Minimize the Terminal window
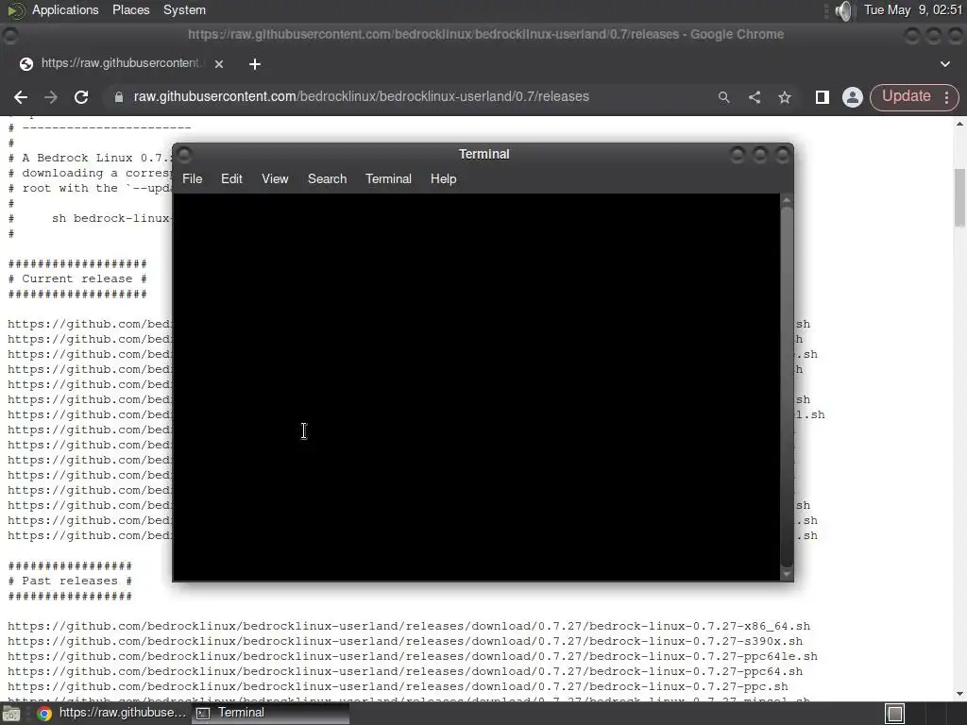 pos(737,154)
